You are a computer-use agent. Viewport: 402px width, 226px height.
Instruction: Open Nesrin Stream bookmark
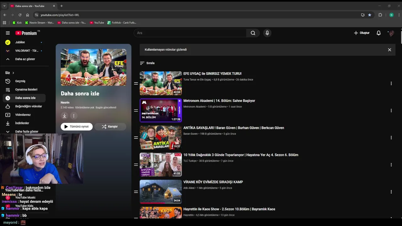(x=40, y=23)
